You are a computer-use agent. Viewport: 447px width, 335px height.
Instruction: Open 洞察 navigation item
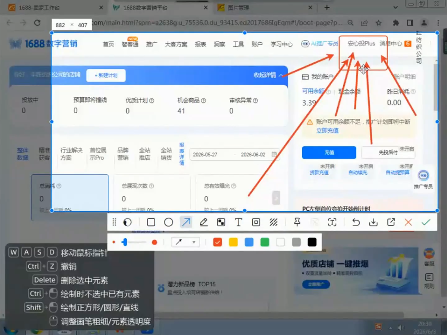(219, 44)
